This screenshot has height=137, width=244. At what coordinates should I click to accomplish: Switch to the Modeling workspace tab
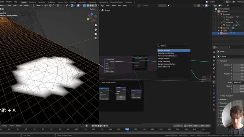(x=32, y=2)
